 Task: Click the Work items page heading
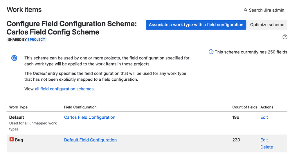click(24, 10)
